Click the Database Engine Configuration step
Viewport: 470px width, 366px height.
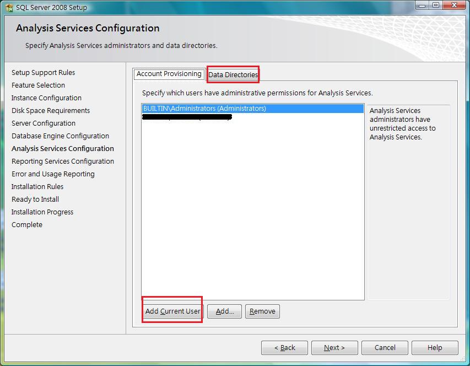60,136
